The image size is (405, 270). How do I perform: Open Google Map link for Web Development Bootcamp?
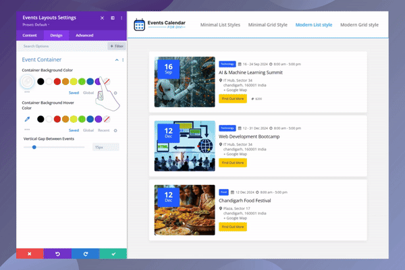(x=236, y=154)
